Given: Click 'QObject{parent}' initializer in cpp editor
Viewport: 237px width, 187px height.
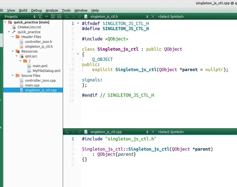Looking at the screenshot, I should click(x=116, y=154).
